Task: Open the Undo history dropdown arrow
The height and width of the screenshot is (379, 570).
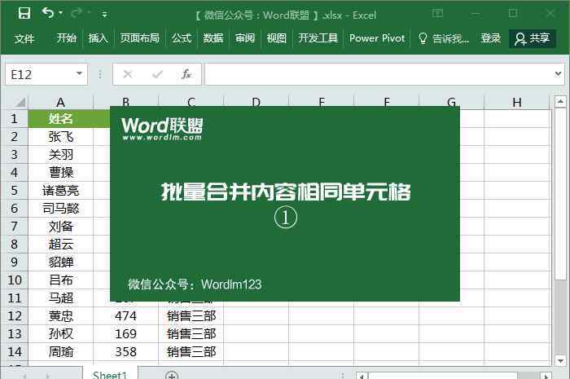Action: tap(61, 13)
